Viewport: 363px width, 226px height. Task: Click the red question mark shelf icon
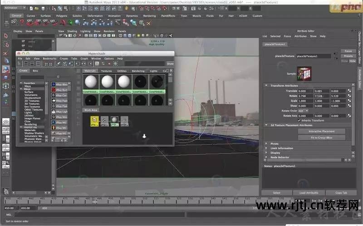pos(22,22)
